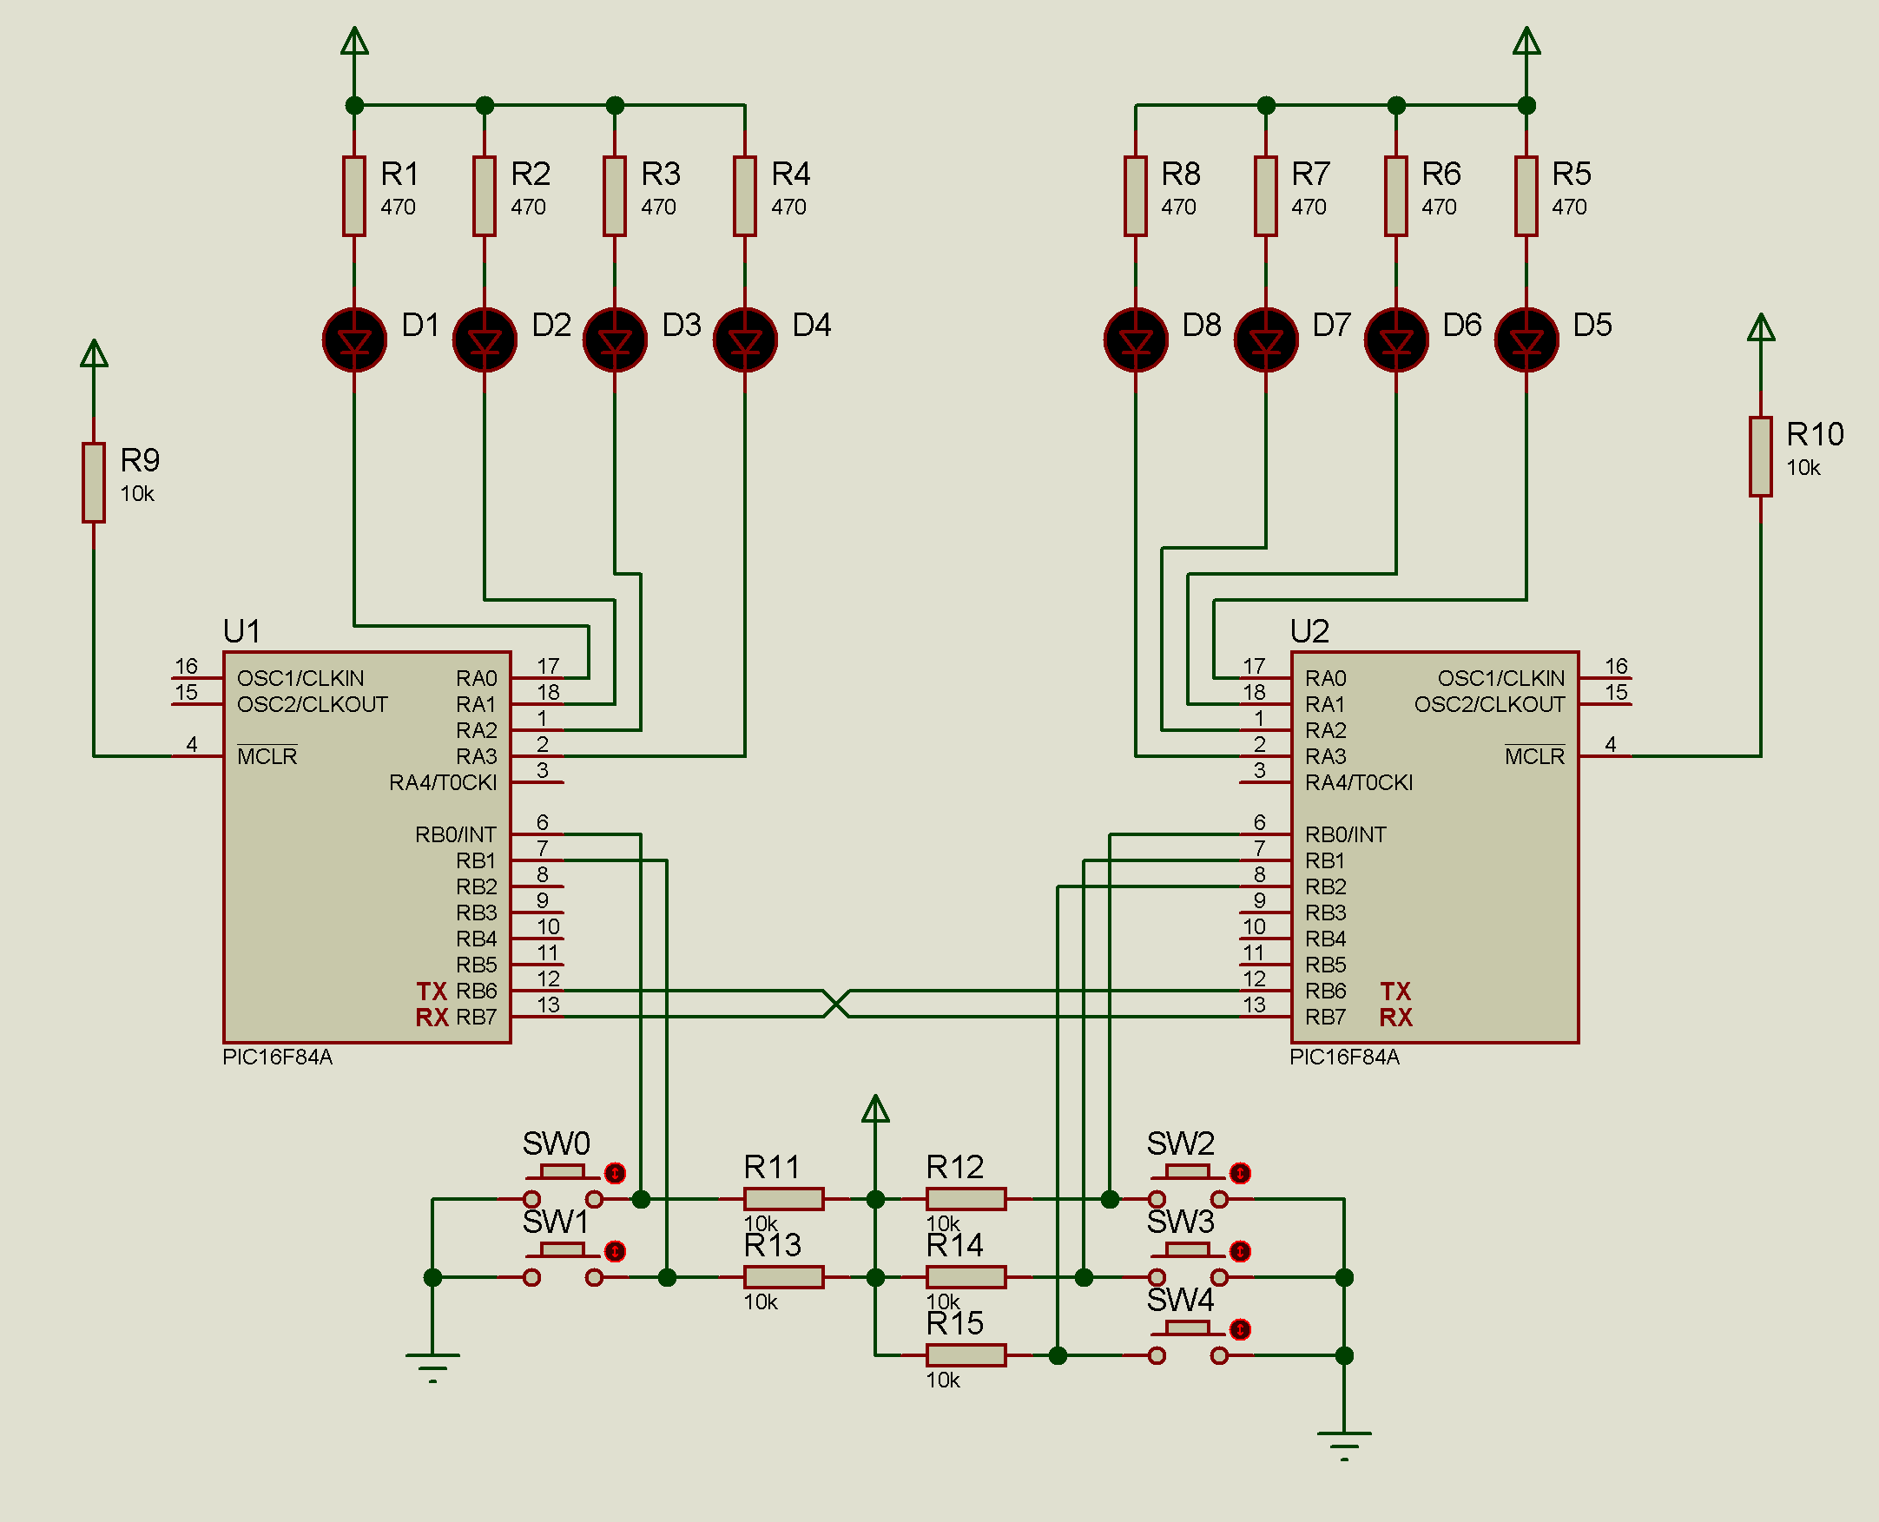1879x1522 pixels.
Task: Click PIC16F84A label under U2
Action: [1344, 1057]
